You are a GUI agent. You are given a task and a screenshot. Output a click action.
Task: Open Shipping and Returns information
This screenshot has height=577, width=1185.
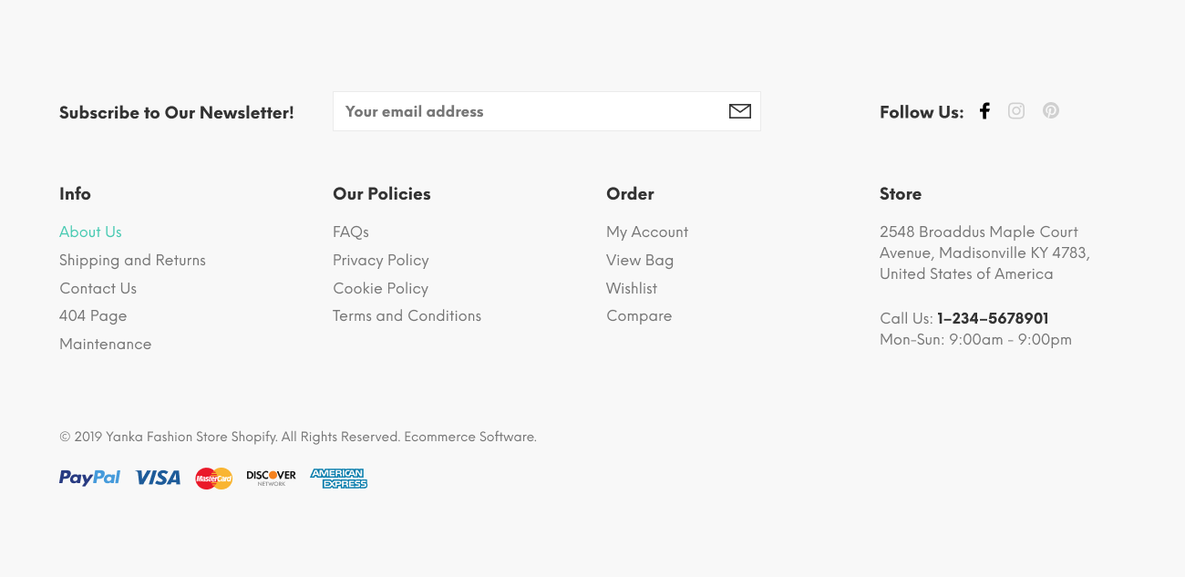[x=132, y=260]
